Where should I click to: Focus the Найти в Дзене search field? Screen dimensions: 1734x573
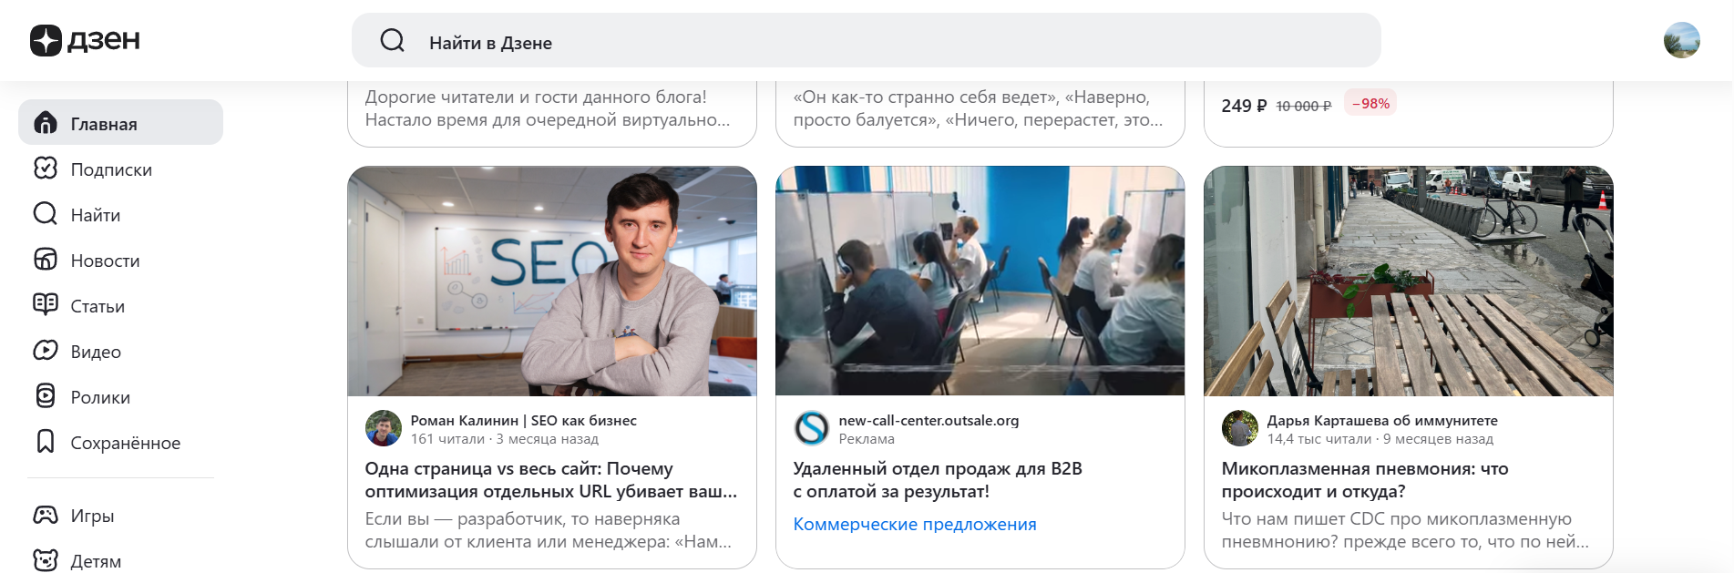pyautogui.click(x=866, y=40)
